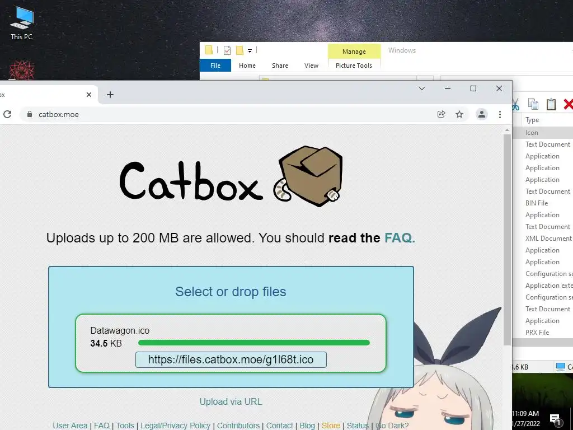The width and height of the screenshot is (573, 430).
Task: Open the Tools footer link
Action: [125, 426]
